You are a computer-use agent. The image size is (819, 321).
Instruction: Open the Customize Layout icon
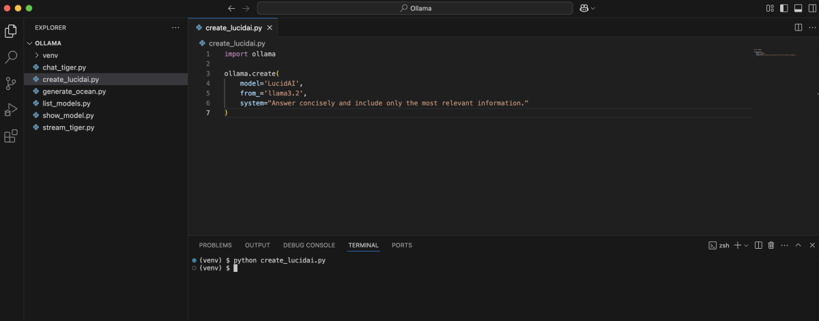click(x=770, y=8)
